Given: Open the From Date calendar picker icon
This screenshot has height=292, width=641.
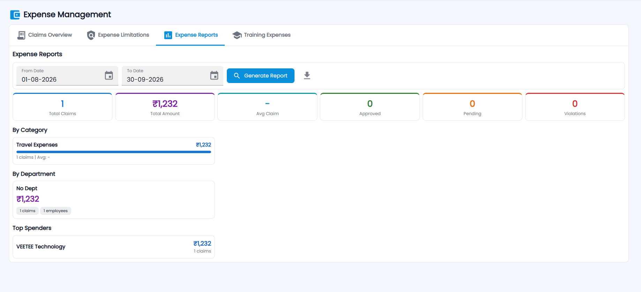Looking at the screenshot, I should [109, 75].
